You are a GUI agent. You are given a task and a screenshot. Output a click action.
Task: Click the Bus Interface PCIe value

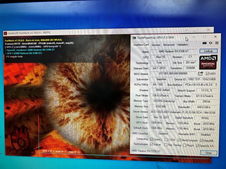click(x=199, y=85)
